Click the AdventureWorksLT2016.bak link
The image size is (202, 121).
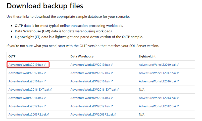pos(158,81)
